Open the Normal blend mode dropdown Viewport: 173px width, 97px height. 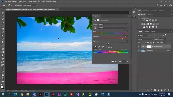click(145, 39)
